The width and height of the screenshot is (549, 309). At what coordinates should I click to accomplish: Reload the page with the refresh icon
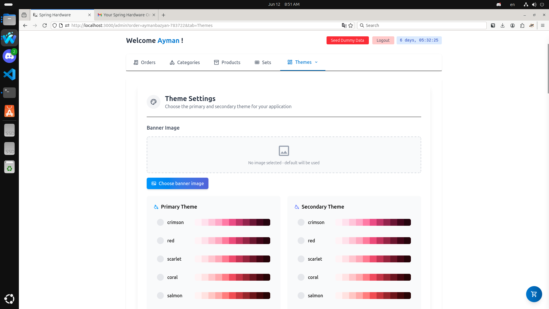(x=45, y=25)
